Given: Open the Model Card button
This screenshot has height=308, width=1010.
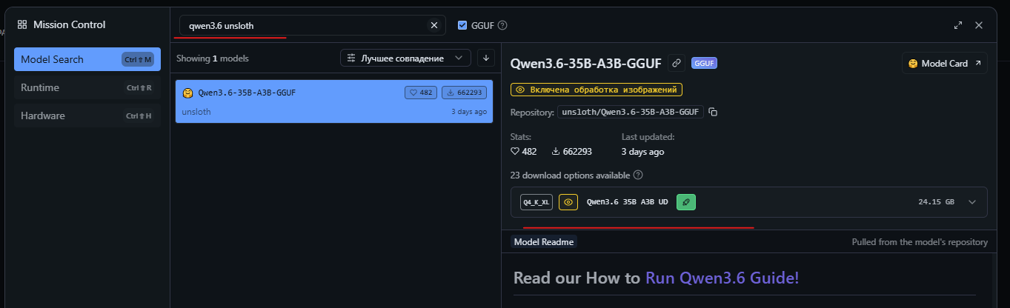Looking at the screenshot, I should point(945,63).
